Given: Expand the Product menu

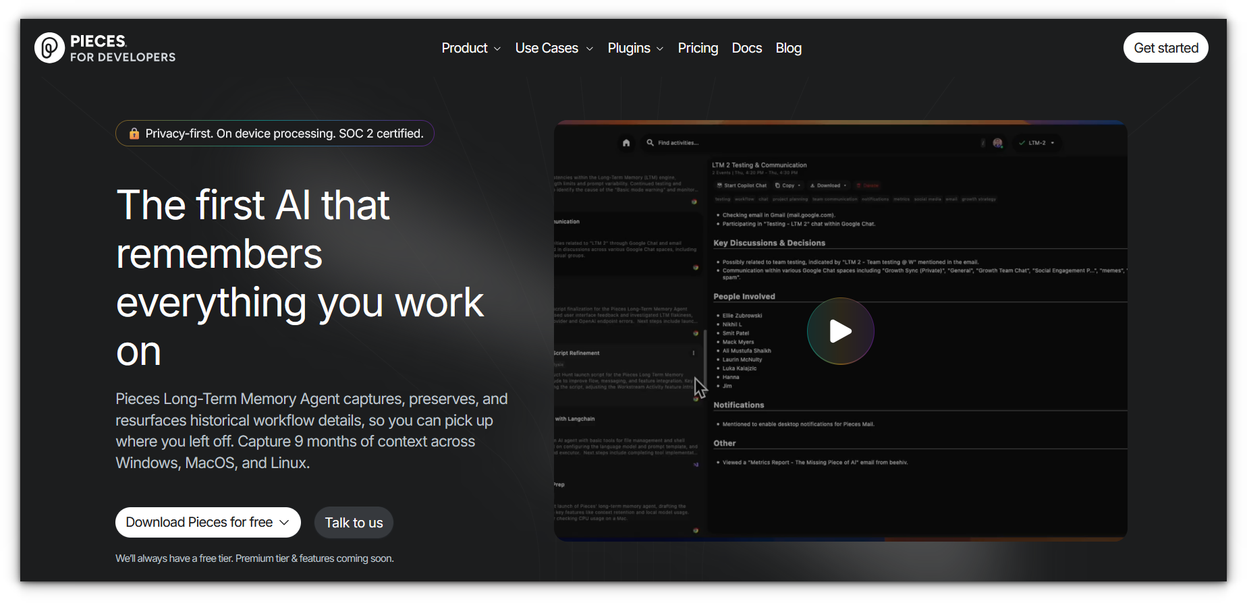Looking at the screenshot, I should click(x=471, y=48).
